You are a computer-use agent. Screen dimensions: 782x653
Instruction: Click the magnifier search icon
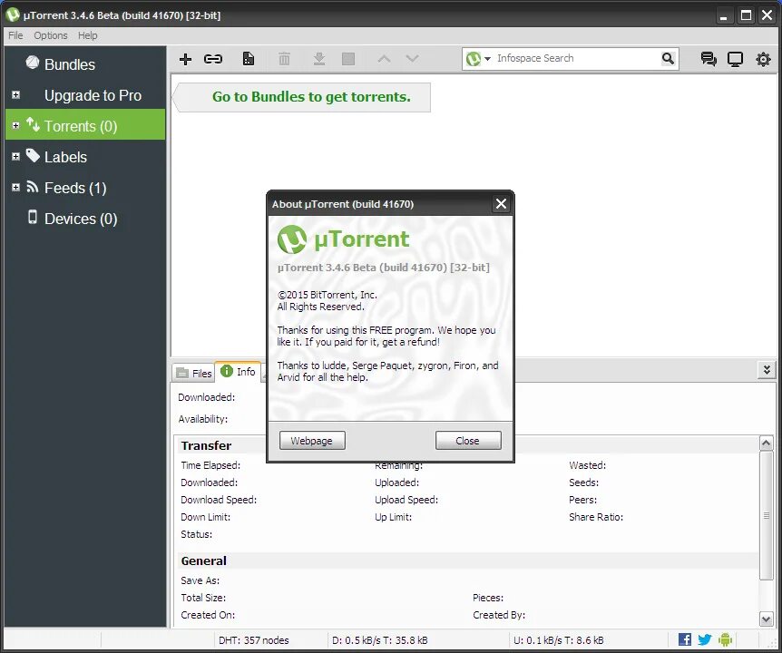pos(668,59)
